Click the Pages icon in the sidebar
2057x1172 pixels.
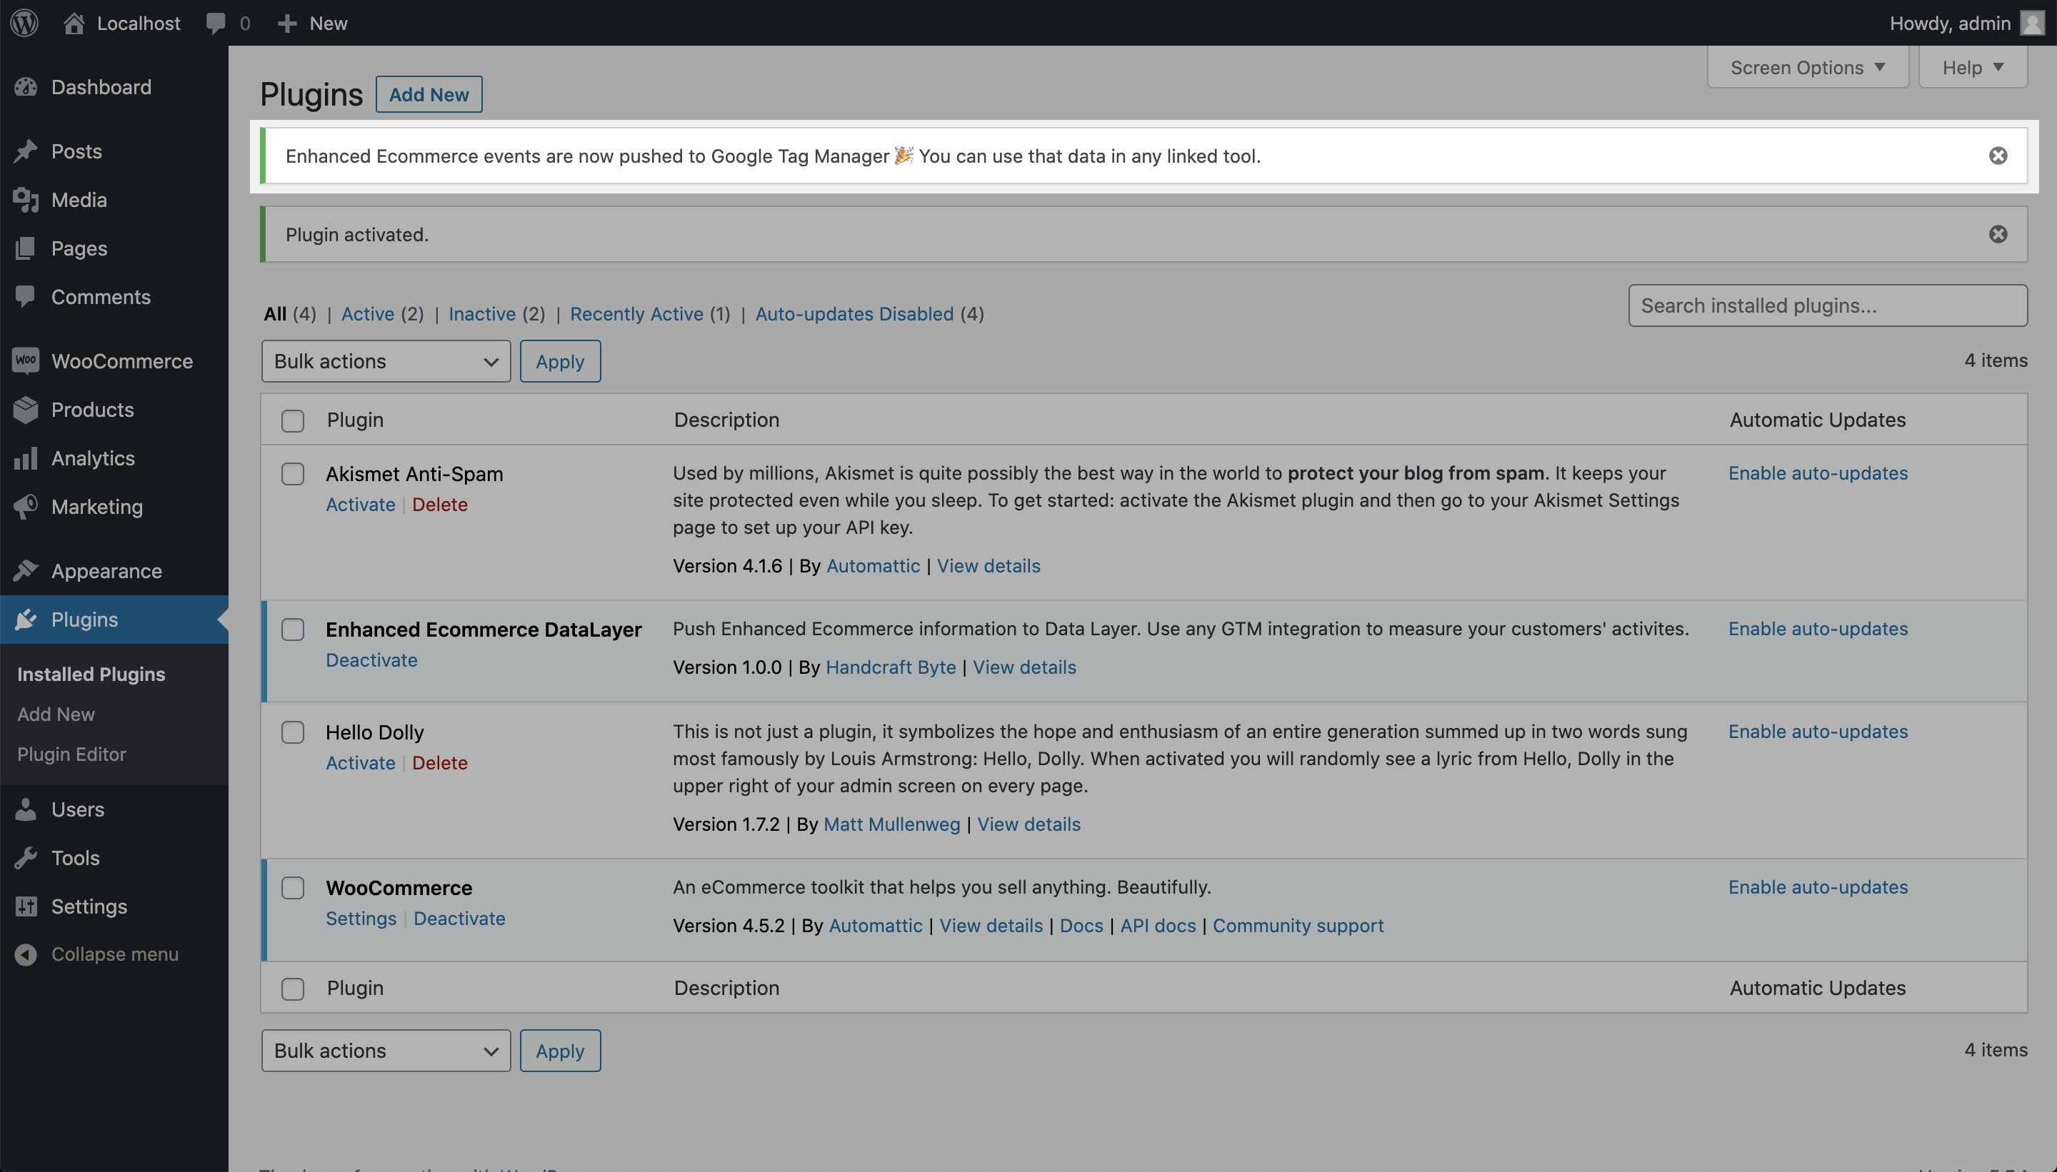click(x=26, y=248)
